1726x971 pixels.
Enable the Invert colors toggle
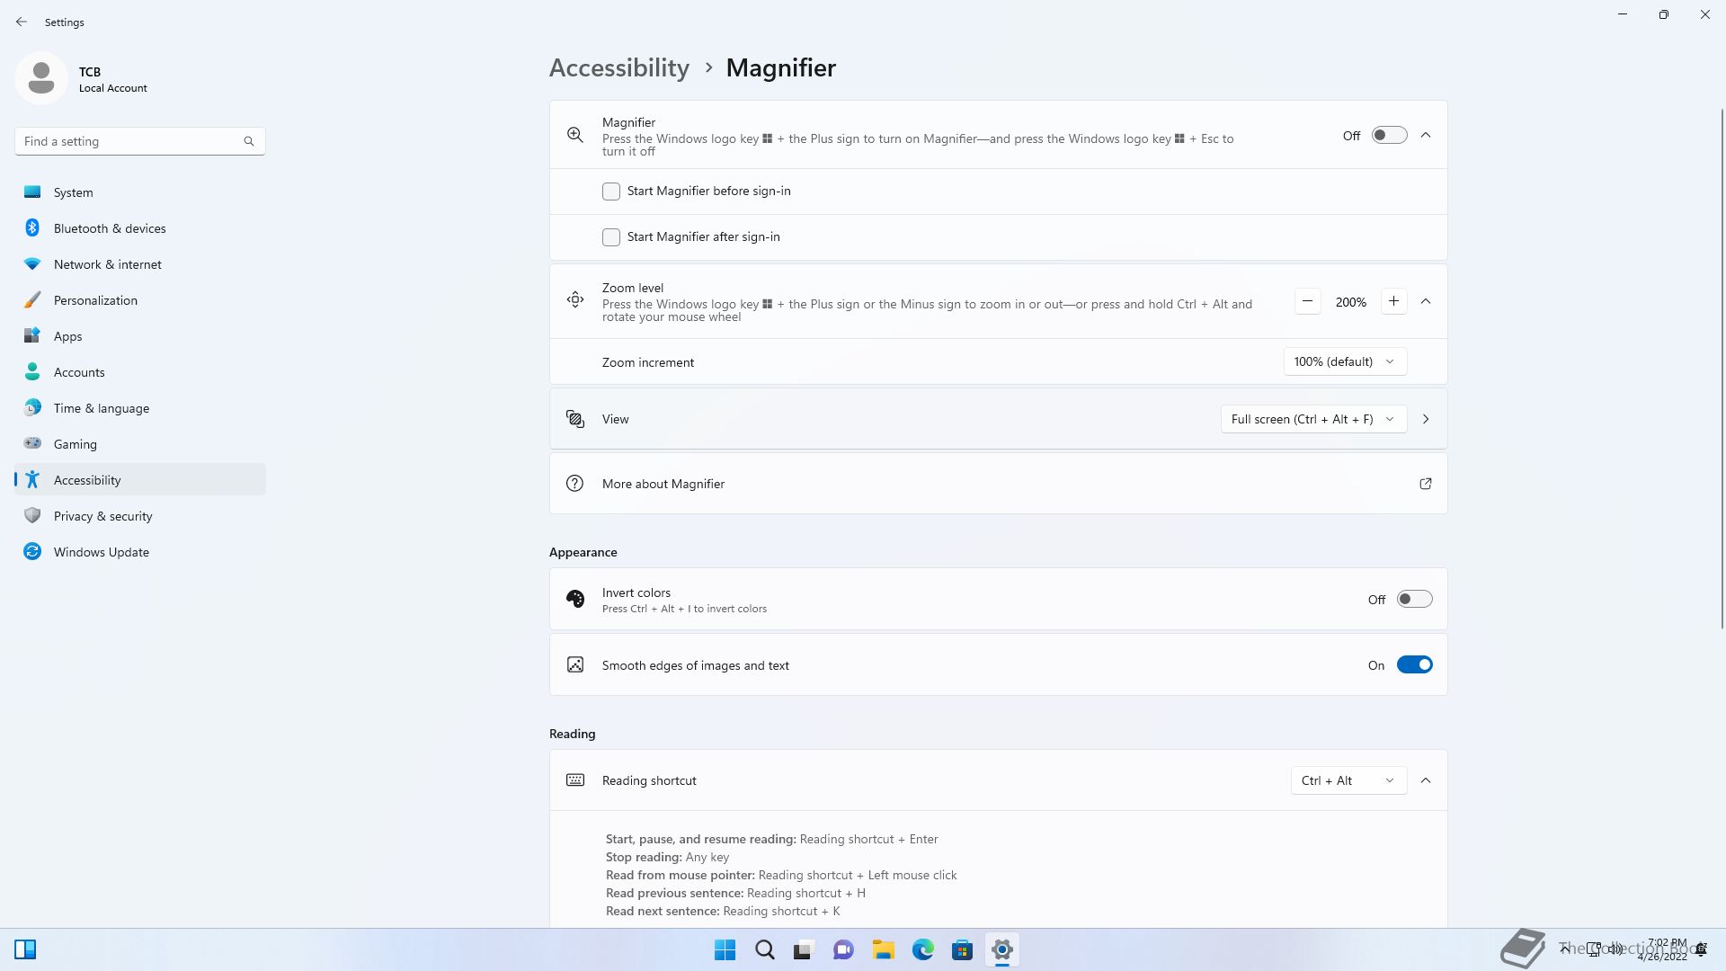[x=1414, y=600]
